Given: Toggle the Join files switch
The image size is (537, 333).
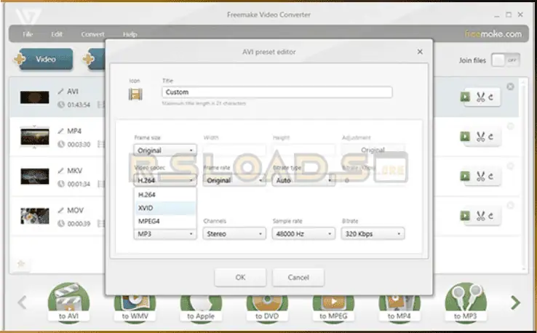Looking at the screenshot, I should point(506,60).
